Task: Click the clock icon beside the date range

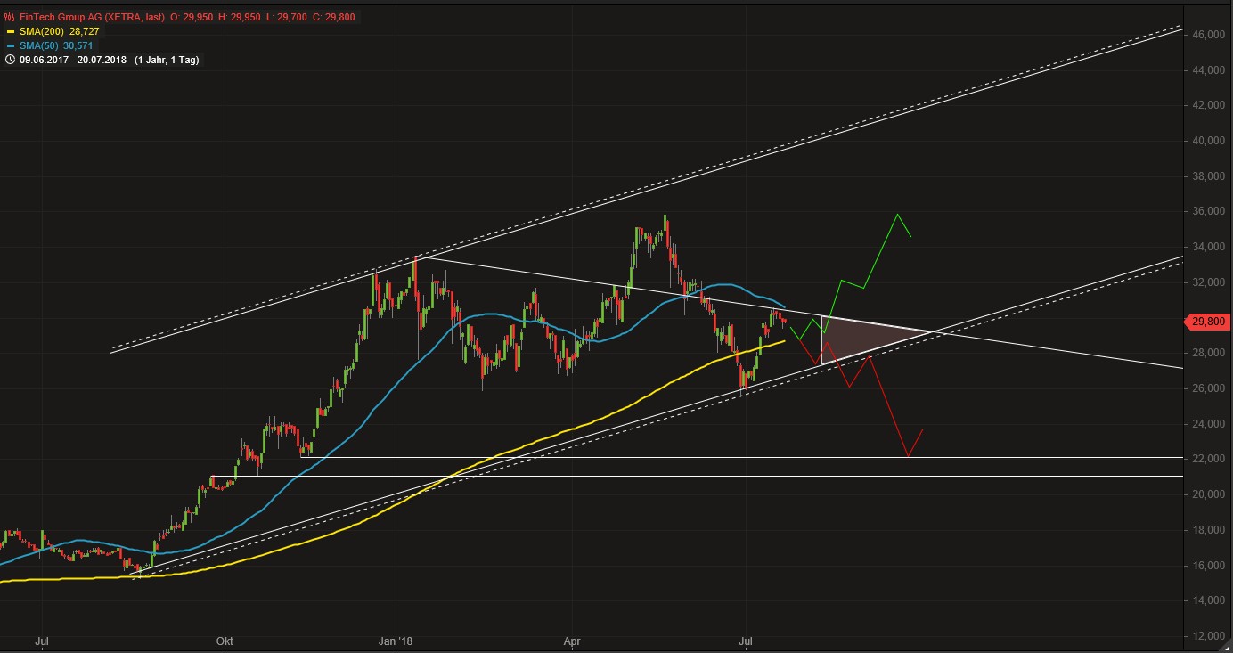Action: click(x=10, y=59)
